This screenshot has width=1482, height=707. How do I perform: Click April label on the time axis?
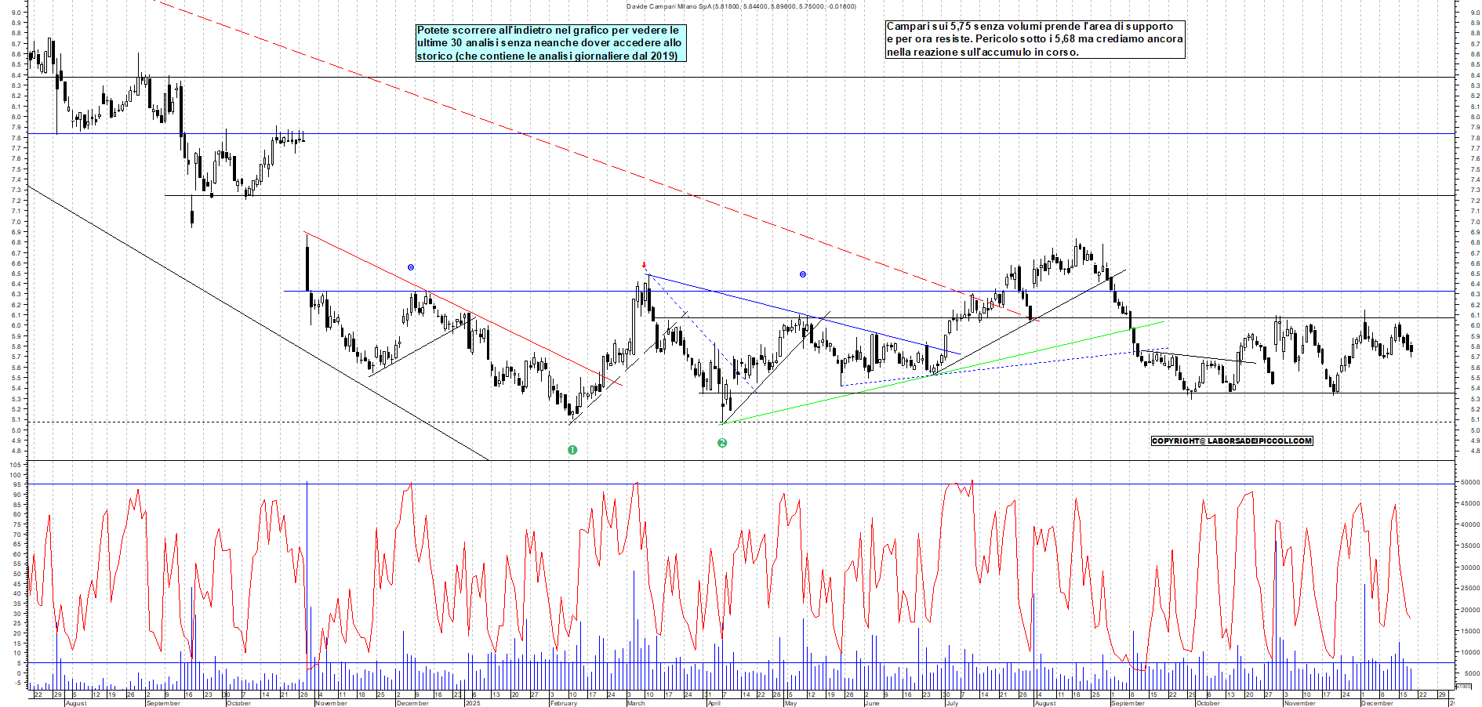coord(714,703)
